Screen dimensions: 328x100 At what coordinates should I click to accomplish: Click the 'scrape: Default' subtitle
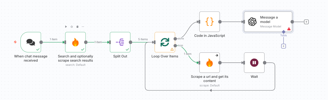(210, 85)
